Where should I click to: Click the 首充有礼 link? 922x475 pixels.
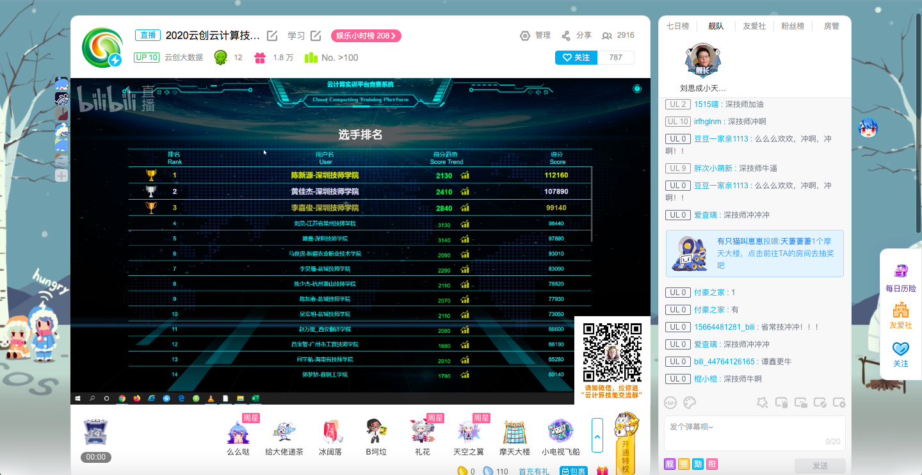click(533, 471)
